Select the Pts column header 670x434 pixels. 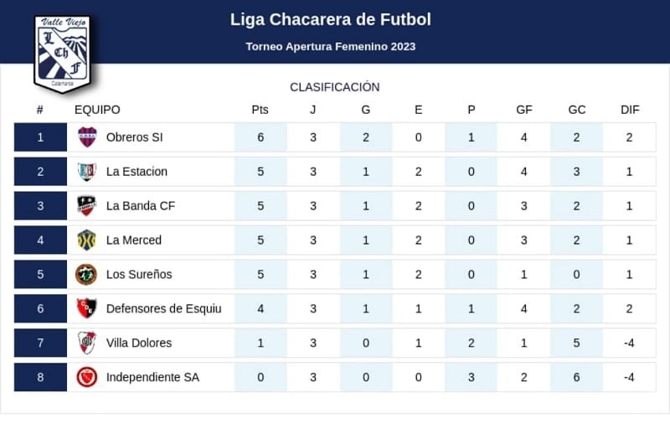tap(260, 110)
